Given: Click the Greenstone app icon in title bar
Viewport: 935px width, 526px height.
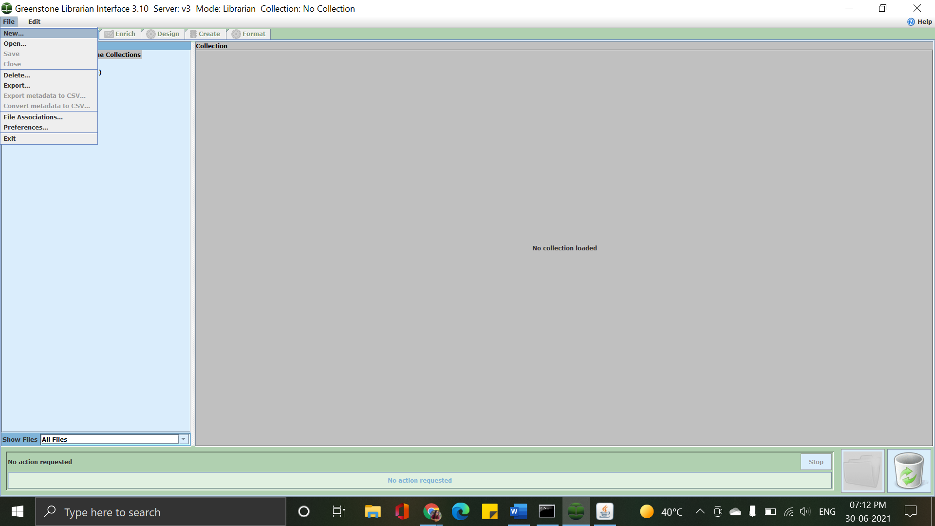Looking at the screenshot, I should point(7,8).
